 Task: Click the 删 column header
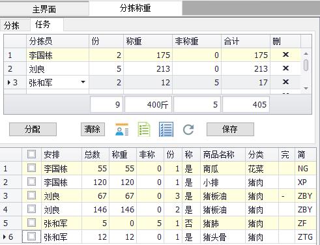click(x=285, y=41)
